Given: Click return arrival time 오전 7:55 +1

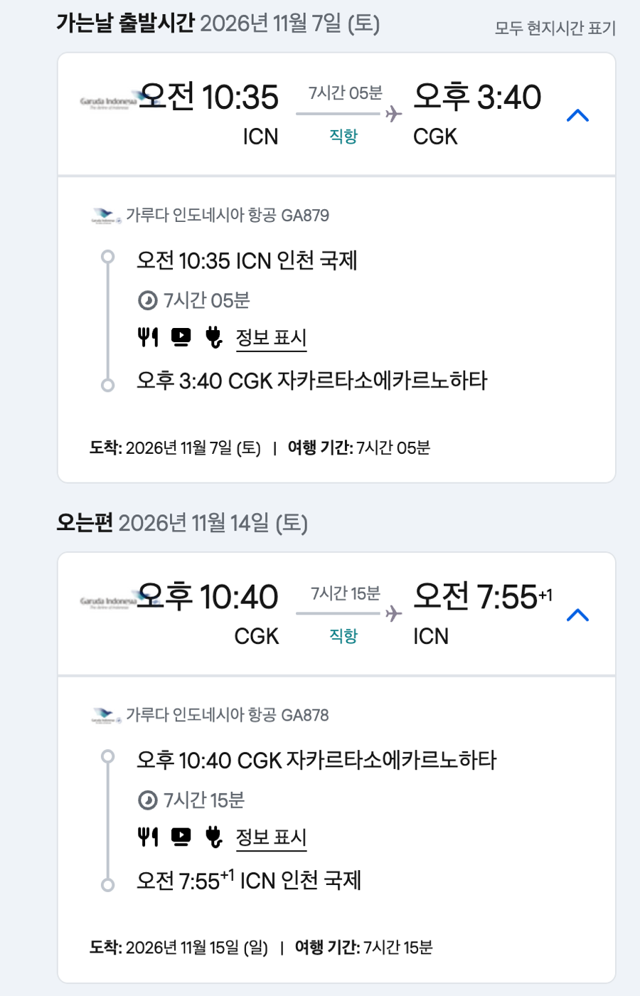Looking at the screenshot, I should pos(482,596).
